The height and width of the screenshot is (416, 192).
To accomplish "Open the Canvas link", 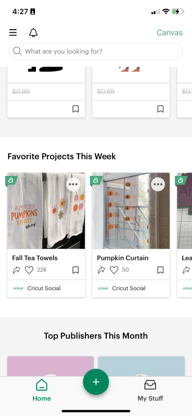I will point(170,33).
